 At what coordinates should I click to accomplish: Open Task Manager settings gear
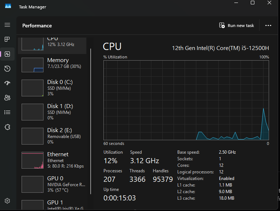(7, 201)
